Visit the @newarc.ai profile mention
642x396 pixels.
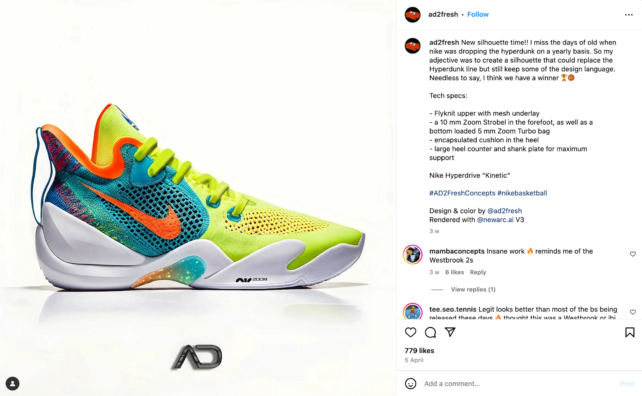pos(495,220)
